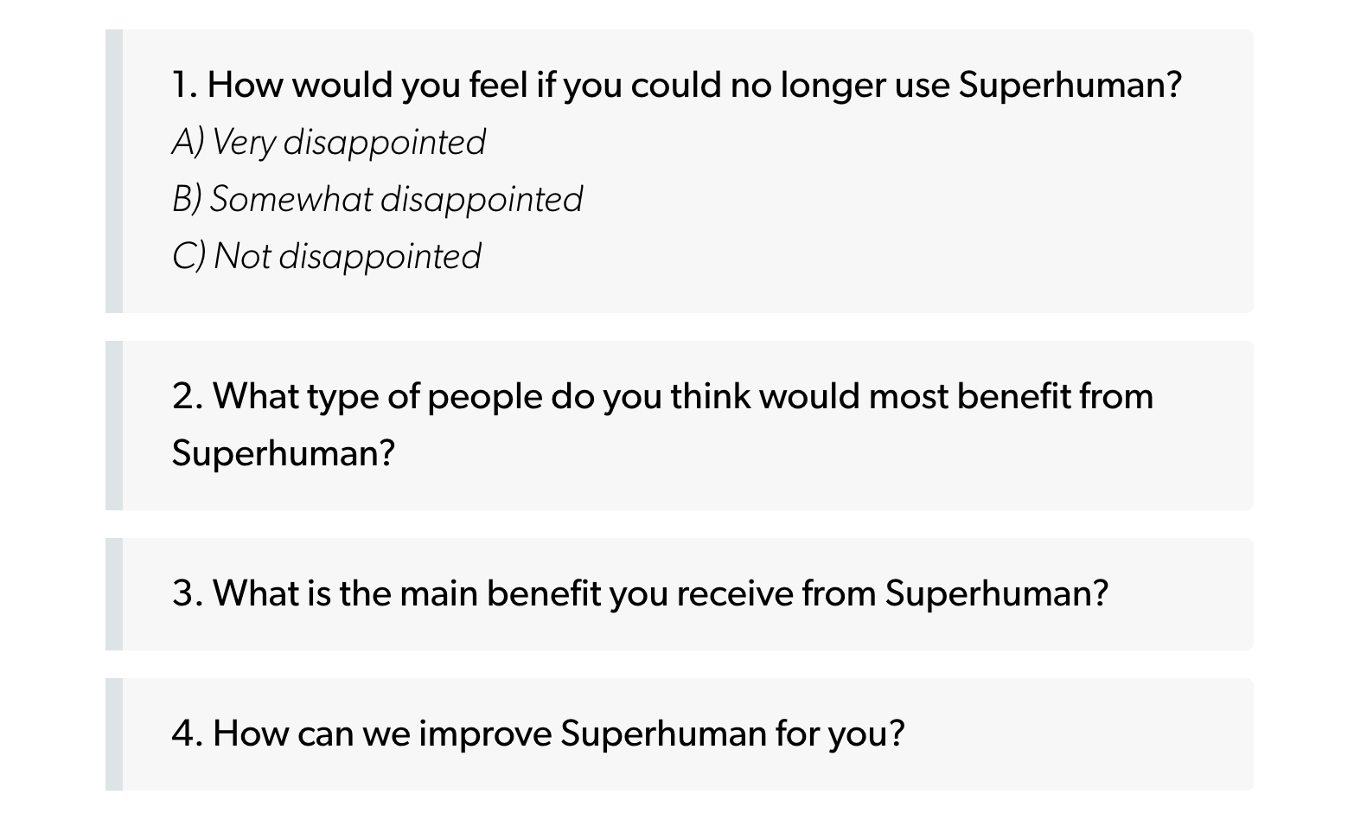
Task: Pick the 'Not disappointed' option
Action: coord(326,256)
